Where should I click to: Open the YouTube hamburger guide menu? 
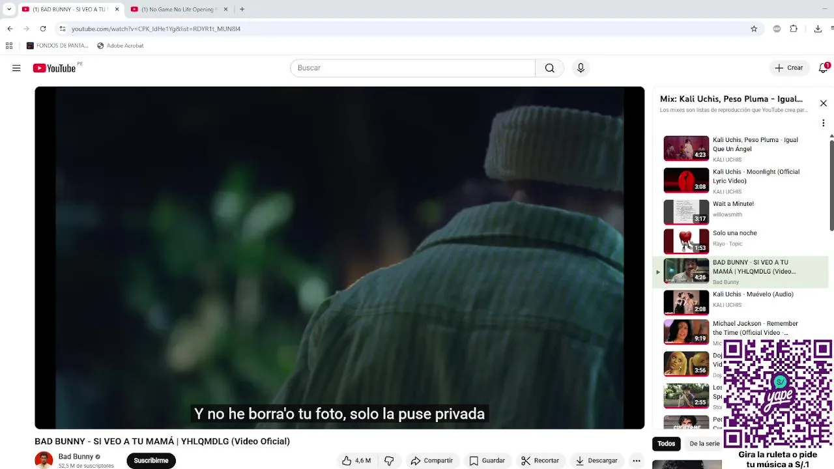pos(16,68)
